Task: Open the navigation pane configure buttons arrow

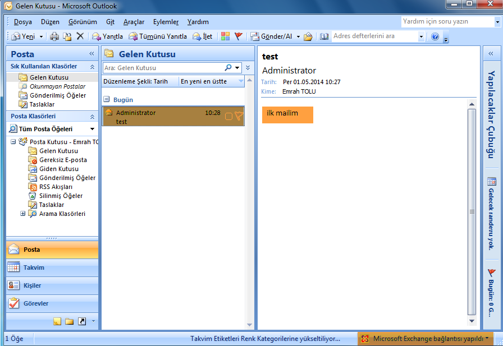Action: pyautogui.click(x=93, y=321)
